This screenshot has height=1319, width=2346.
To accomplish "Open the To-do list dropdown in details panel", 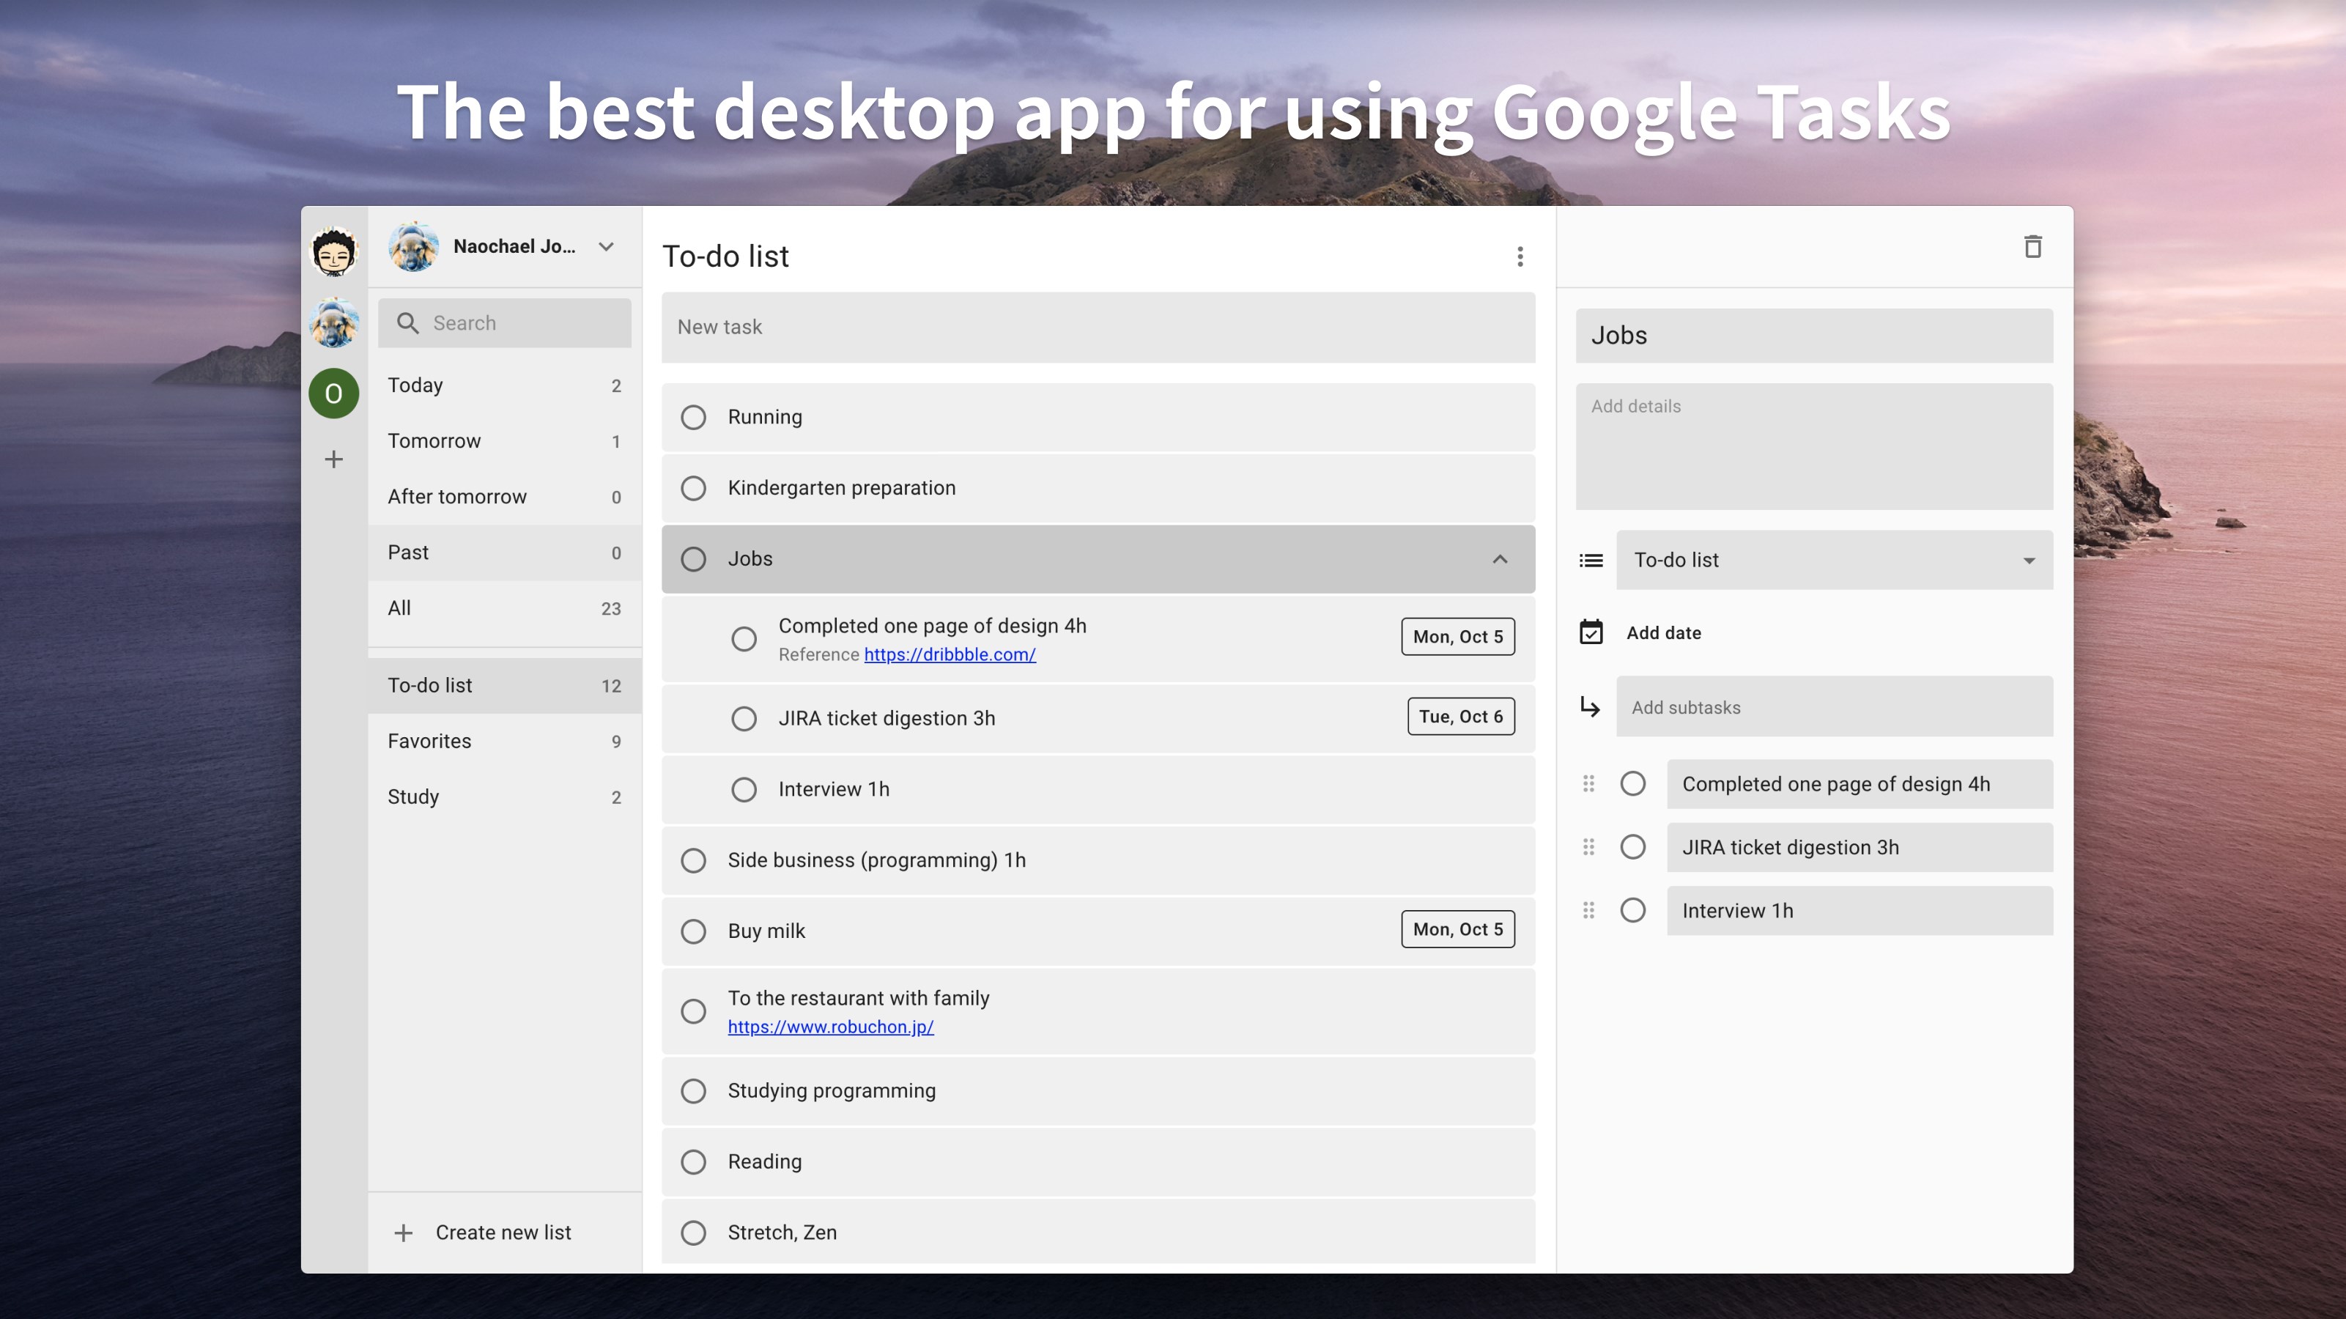I will pos(1833,561).
